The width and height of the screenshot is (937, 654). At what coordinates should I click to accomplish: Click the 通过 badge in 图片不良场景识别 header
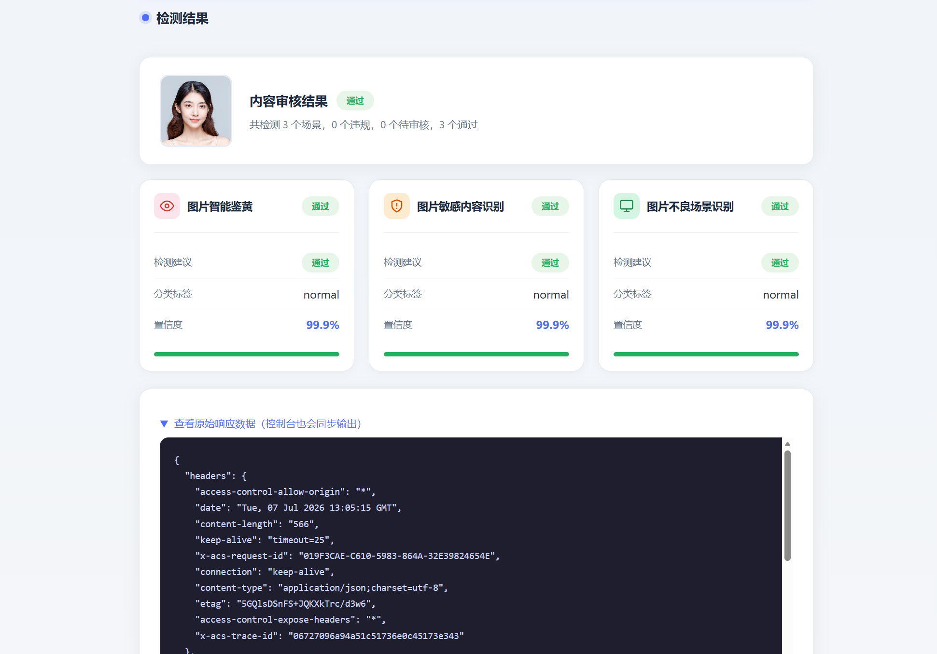(x=780, y=206)
